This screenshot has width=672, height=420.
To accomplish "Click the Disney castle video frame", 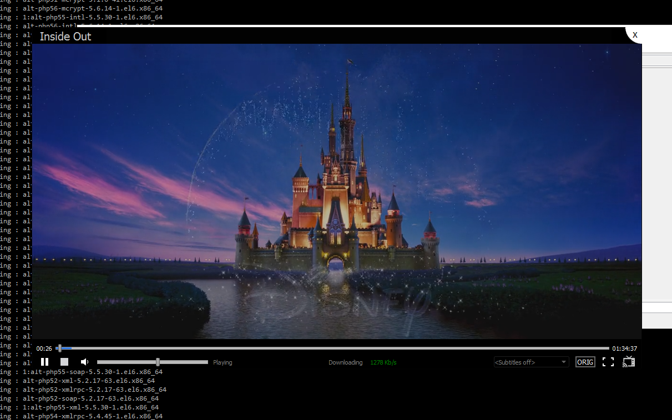I will (x=337, y=191).
